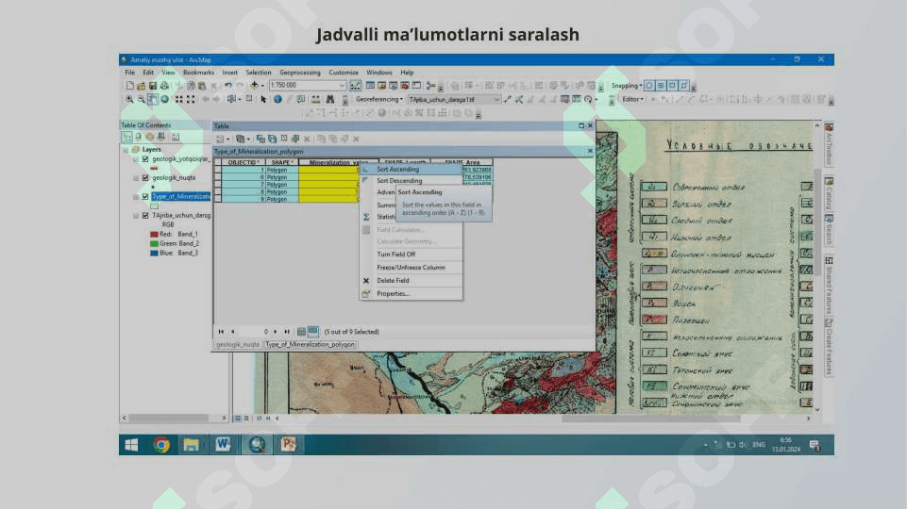Enable Point Snapping in Snapping toolbar

(649, 86)
